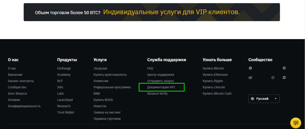Open the Вакансии link
The image size is (305, 129).
[x=15, y=74]
